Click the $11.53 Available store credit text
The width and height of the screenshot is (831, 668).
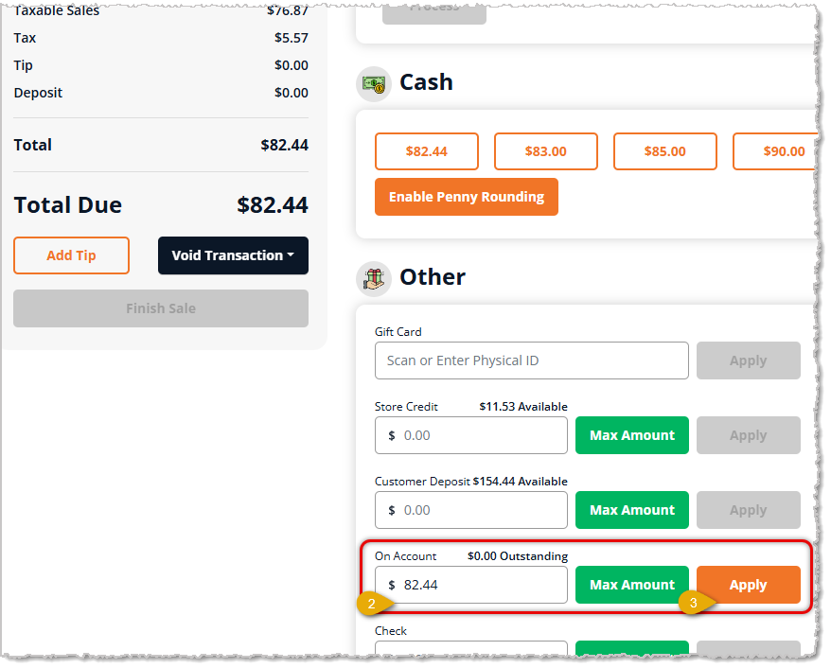point(523,407)
